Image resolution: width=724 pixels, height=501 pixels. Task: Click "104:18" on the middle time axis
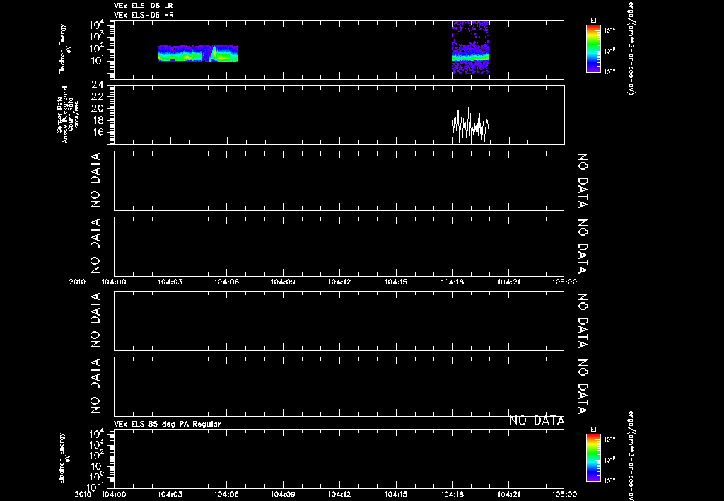pyautogui.click(x=452, y=282)
